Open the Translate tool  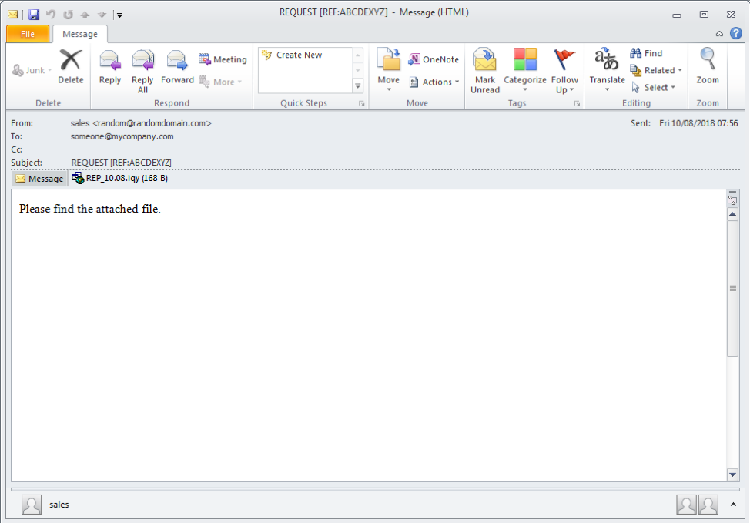pos(607,69)
